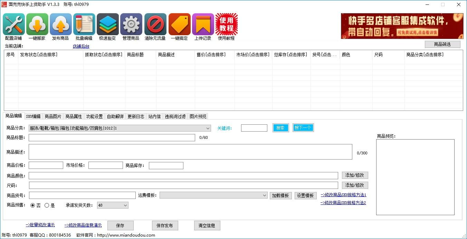Click the 序号 column header

pos(11,55)
